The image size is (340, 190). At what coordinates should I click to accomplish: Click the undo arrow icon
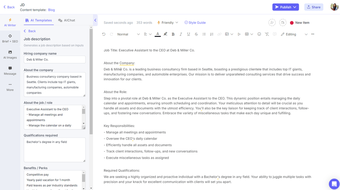point(104,34)
